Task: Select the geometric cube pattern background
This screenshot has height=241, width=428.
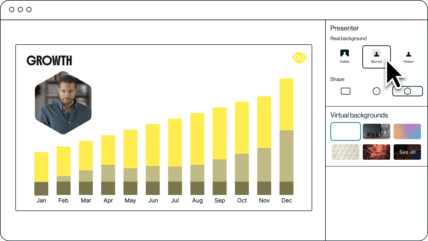Action: (x=346, y=152)
